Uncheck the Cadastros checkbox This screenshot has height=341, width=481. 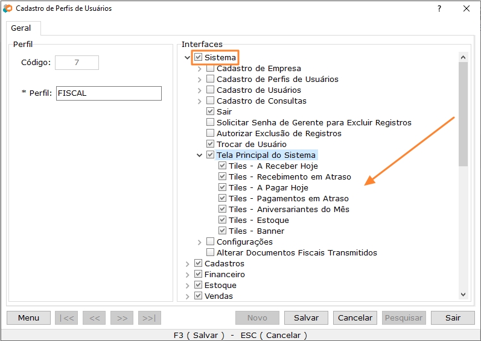[198, 263]
